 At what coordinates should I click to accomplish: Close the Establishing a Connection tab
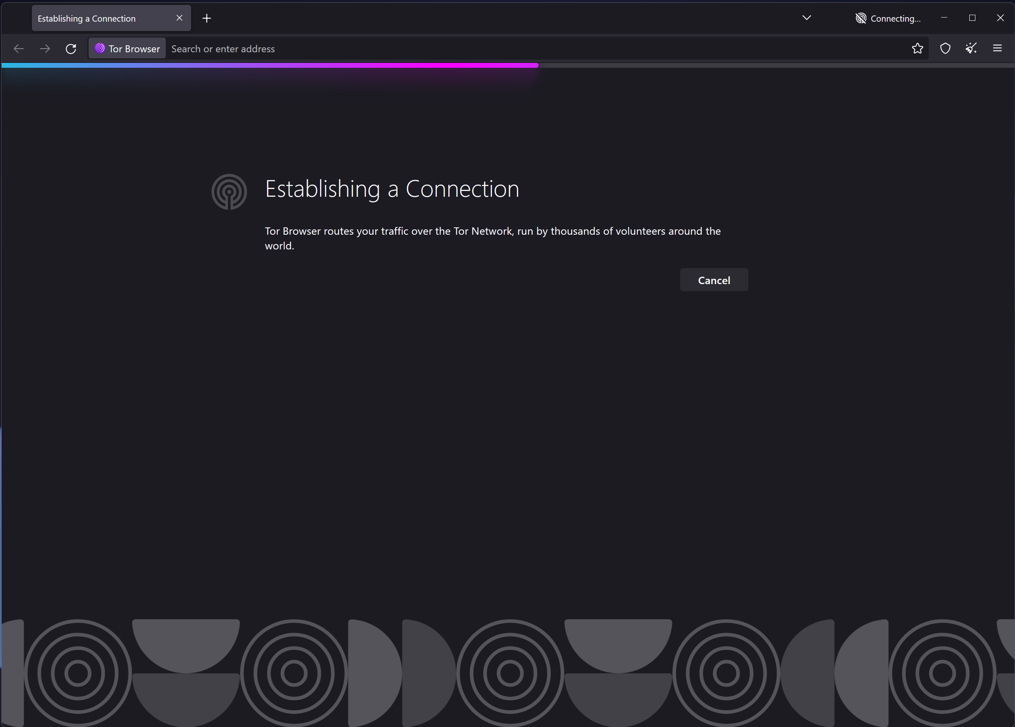(180, 18)
